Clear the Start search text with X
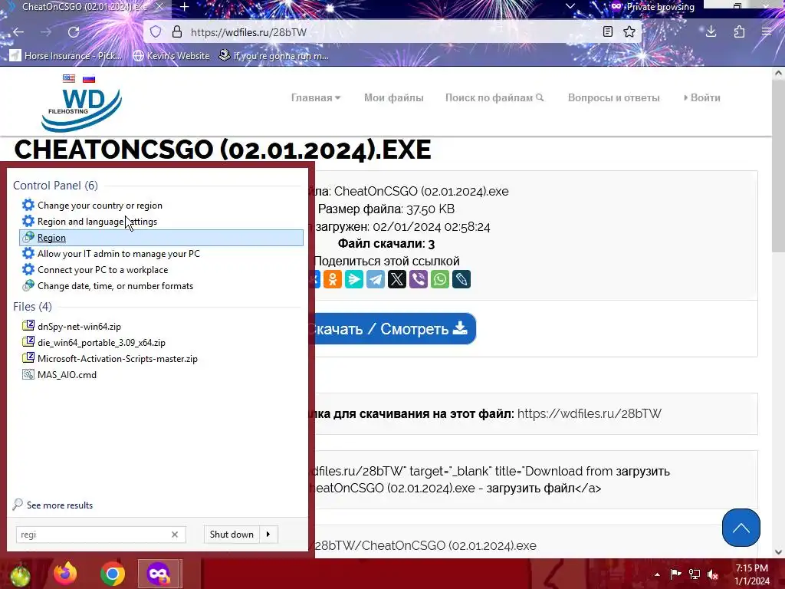Screen dimensions: 785x589 coord(175,535)
